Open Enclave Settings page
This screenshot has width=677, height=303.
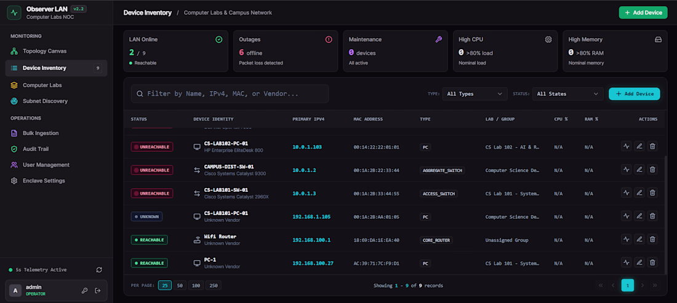[56, 181]
